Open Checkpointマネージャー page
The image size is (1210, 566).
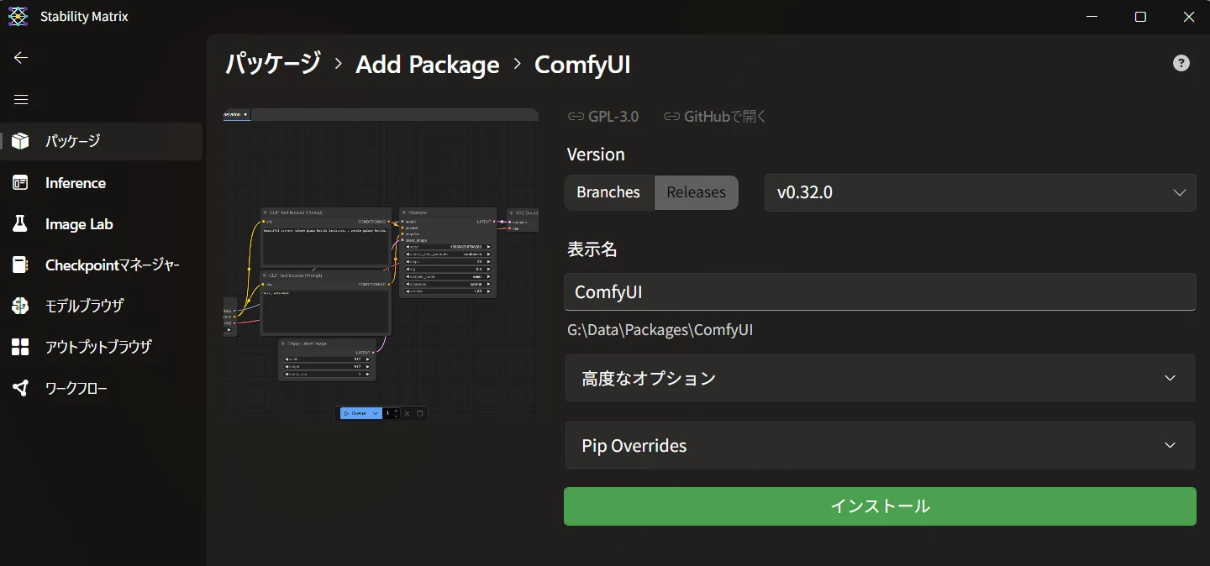[x=102, y=265]
